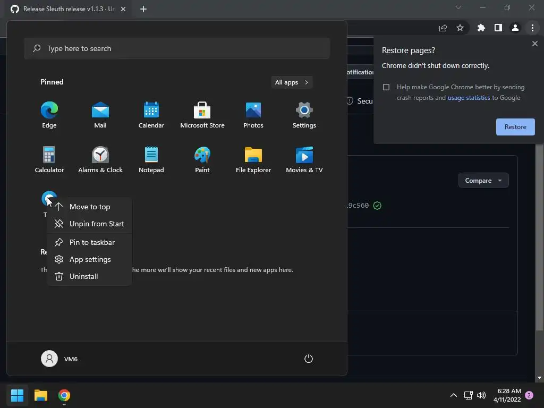Click Restore in the Chrome popup
Viewport: 544px width, 408px height.
click(515, 127)
